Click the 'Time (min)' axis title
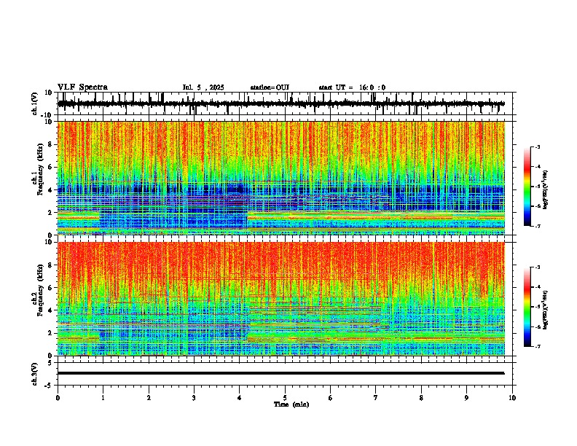 (x=291, y=404)
